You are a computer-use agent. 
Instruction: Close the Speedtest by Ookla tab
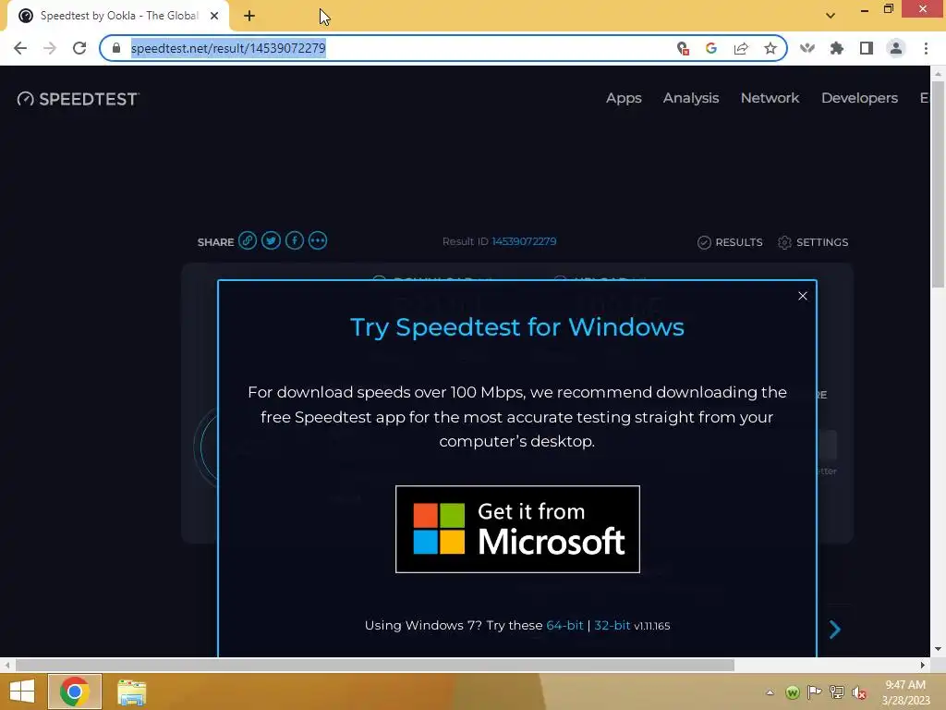point(214,17)
